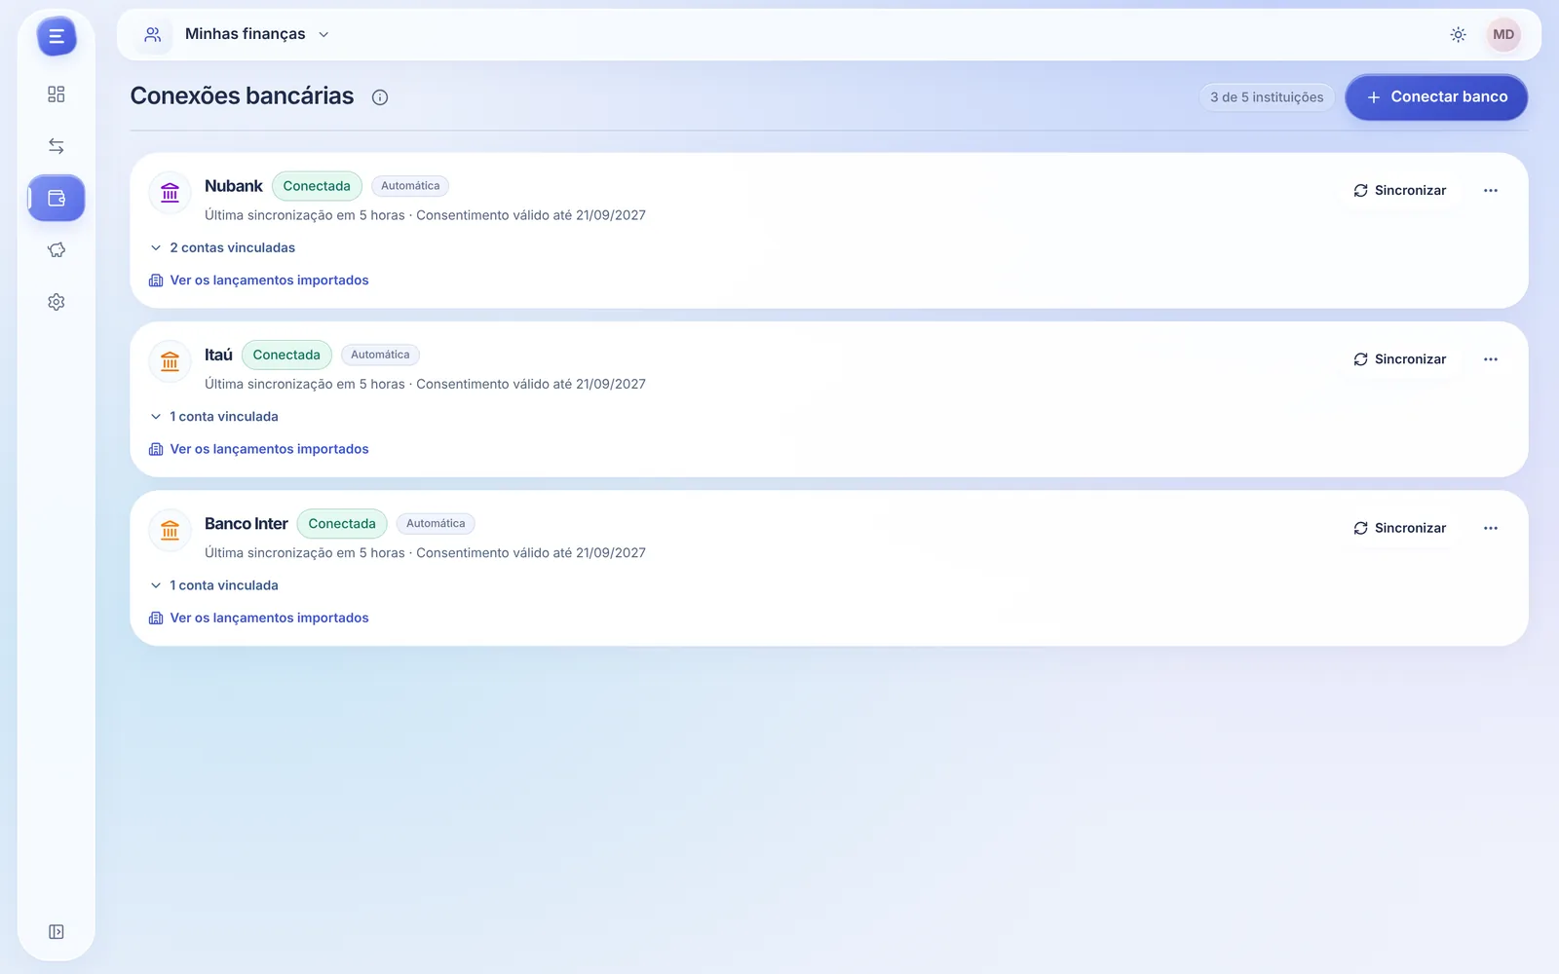Click the Itaú bank building icon
This screenshot has width=1559, height=974.
pyautogui.click(x=170, y=361)
